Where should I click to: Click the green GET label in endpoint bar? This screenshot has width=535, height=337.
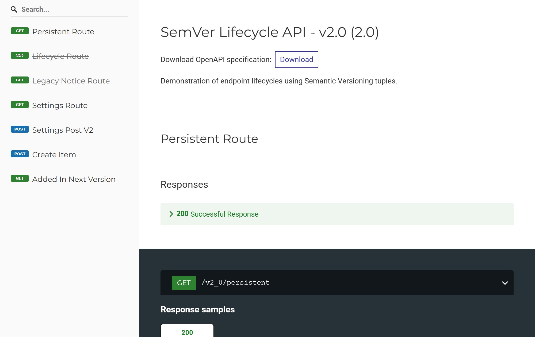184,283
